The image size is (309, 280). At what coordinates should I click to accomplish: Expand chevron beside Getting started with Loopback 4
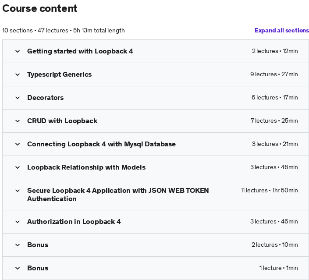pyautogui.click(x=18, y=51)
